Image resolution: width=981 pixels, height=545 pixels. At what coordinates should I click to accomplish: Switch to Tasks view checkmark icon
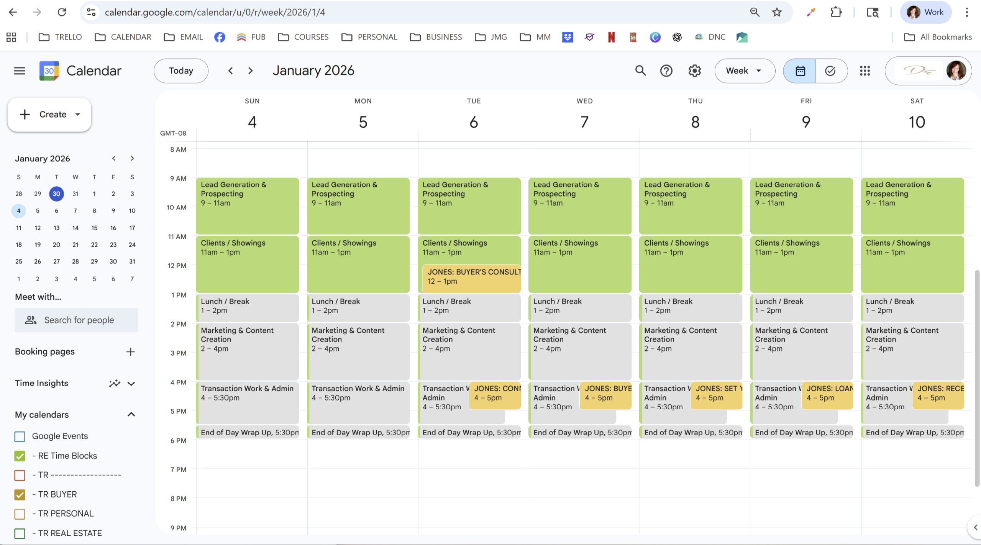click(830, 71)
